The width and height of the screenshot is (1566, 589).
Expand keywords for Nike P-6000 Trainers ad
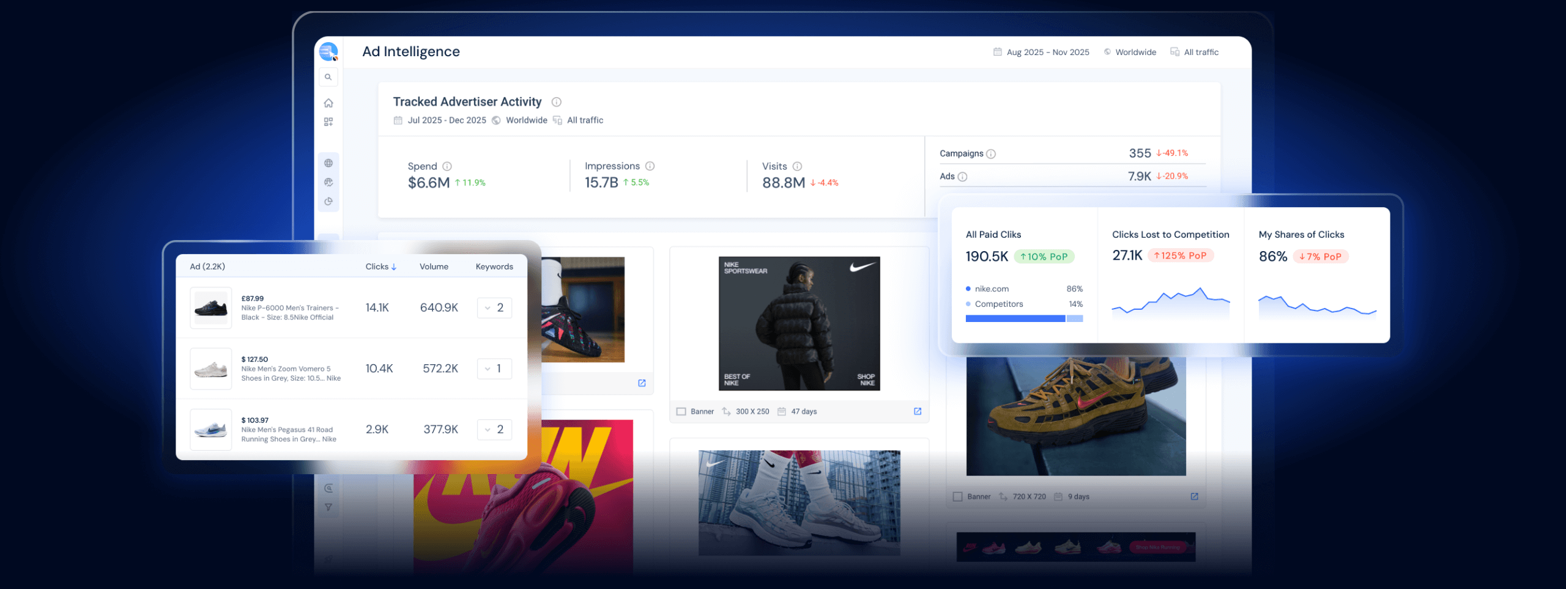pos(494,308)
